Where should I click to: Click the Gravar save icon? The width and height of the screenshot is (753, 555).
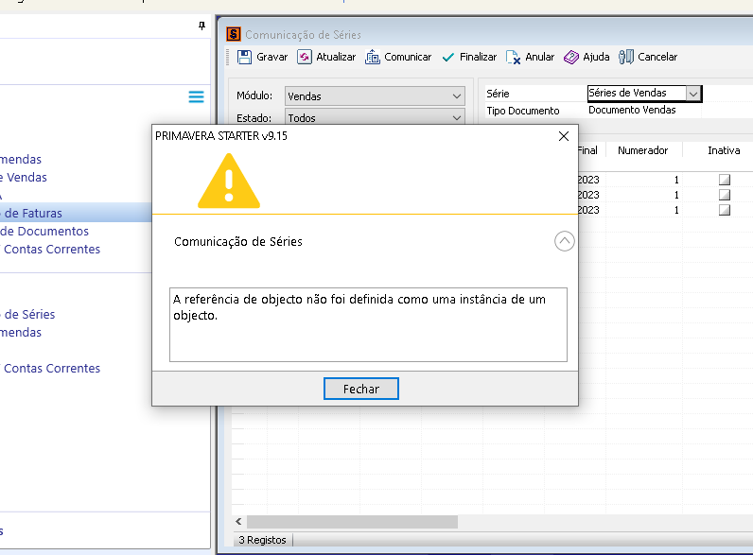click(245, 57)
